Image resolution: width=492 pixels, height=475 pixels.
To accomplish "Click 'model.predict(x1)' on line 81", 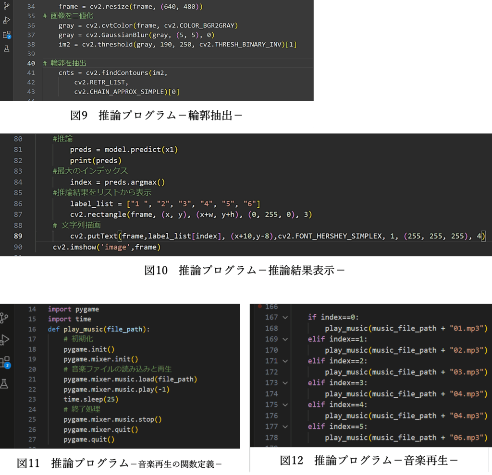I will point(141,150).
